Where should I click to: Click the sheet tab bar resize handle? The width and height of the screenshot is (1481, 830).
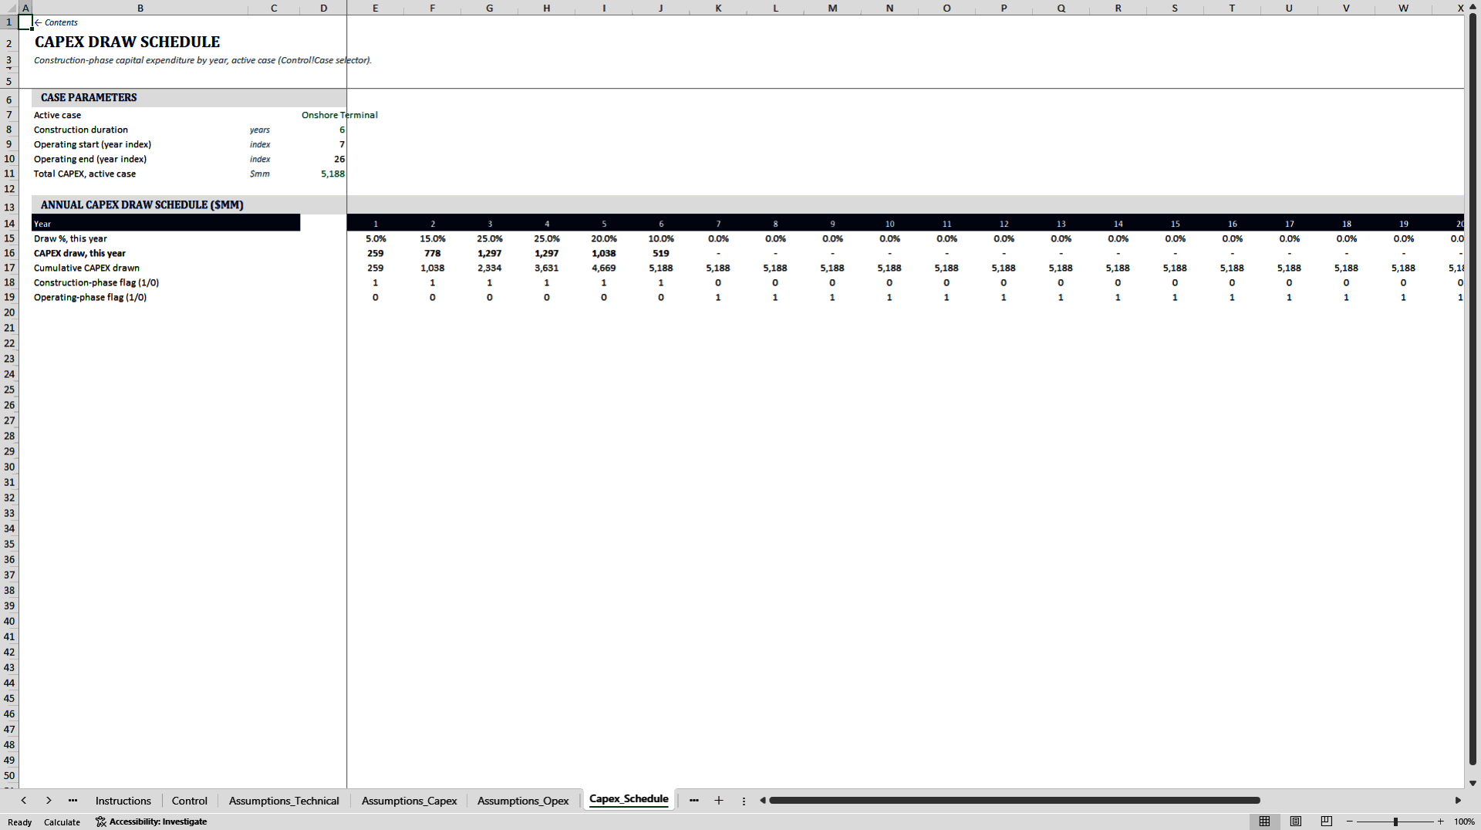[744, 801]
